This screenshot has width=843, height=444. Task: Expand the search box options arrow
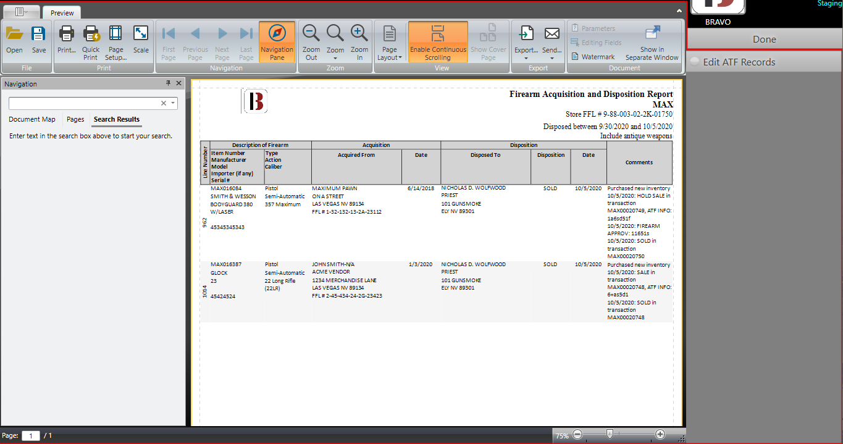173,103
